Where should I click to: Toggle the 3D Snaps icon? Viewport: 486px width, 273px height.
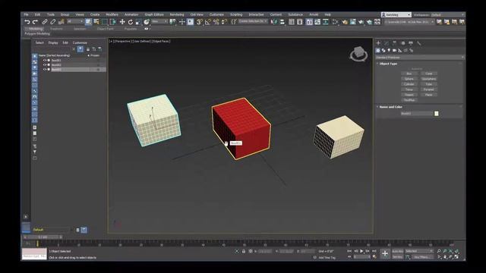point(200,22)
